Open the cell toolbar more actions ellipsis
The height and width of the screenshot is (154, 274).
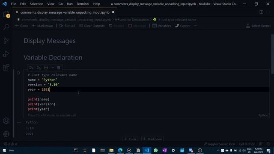52,68
